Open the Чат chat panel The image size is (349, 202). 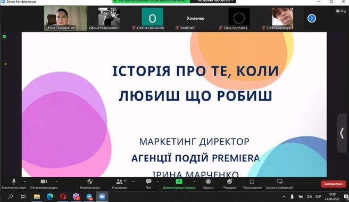148,184
